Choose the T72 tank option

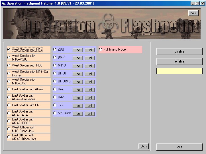click(55, 105)
